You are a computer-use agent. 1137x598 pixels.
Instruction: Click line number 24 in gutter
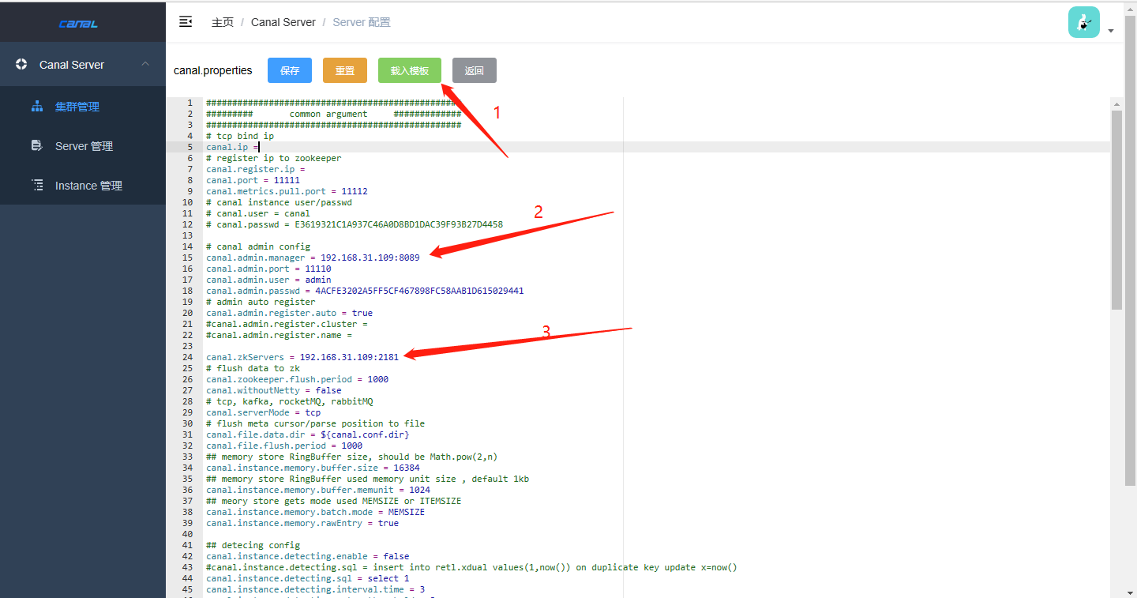pyautogui.click(x=187, y=357)
